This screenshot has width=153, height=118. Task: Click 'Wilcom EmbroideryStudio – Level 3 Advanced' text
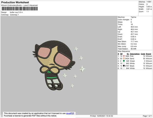tap(19, 5)
